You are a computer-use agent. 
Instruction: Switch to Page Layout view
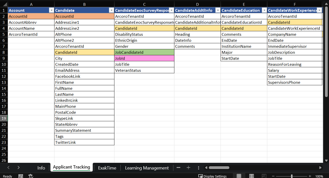click(x=252, y=176)
